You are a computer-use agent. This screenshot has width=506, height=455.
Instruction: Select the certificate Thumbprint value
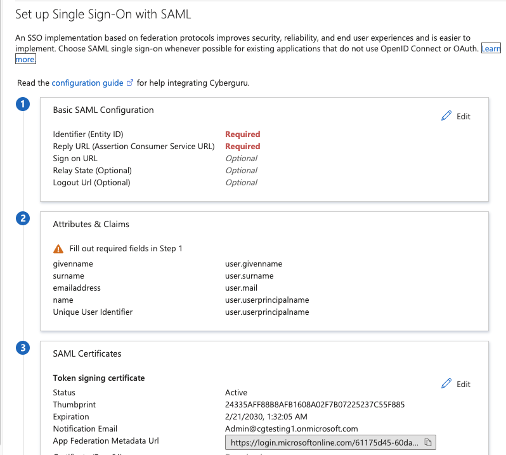[x=315, y=404]
